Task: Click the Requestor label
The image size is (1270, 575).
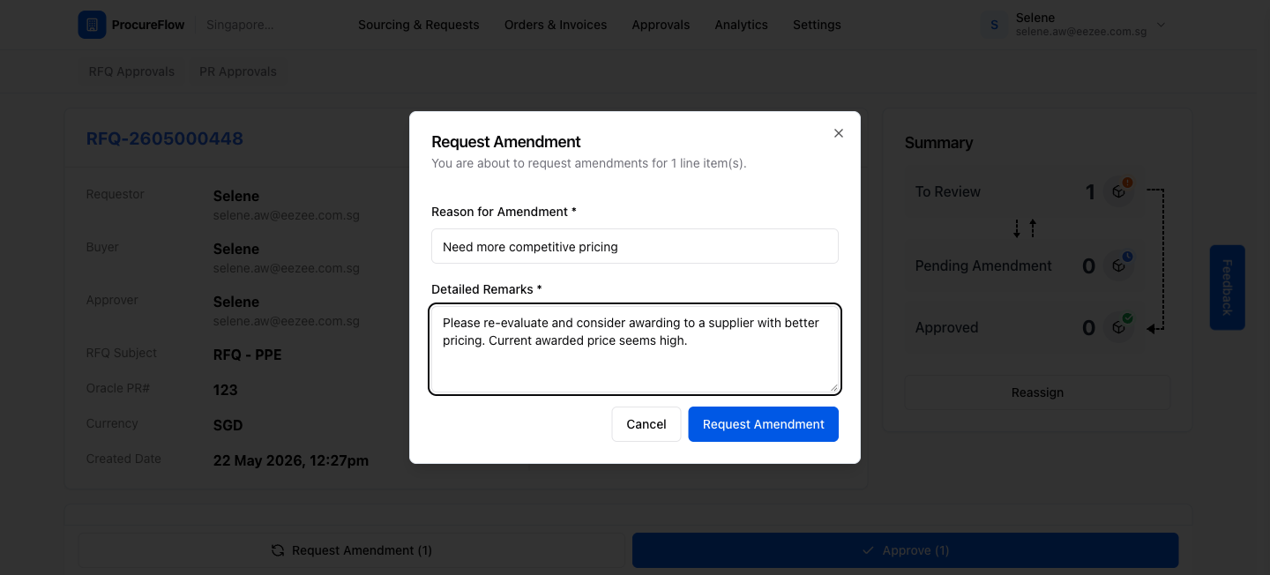Action: (x=115, y=194)
